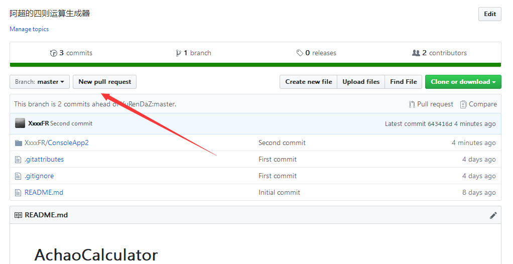Click the ConsoleApp2 folder icon
Viewport: 513px width, 264px height.
click(x=18, y=143)
